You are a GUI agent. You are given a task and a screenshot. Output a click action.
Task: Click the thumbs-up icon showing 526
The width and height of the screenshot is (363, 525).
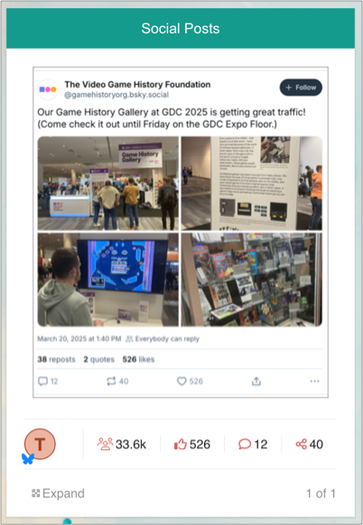(x=180, y=445)
